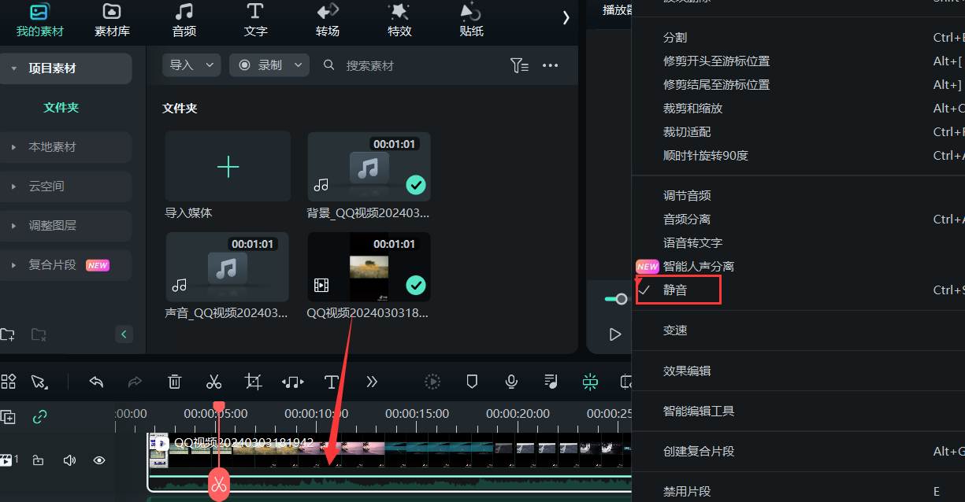Open the 转场 transitions panel
965x502 pixels.
click(327, 21)
